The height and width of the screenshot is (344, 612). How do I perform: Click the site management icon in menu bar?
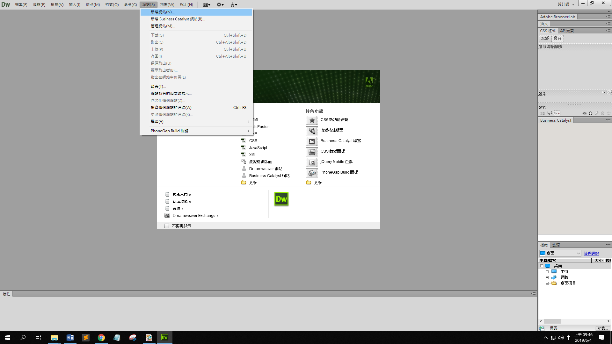coord(234,4)
